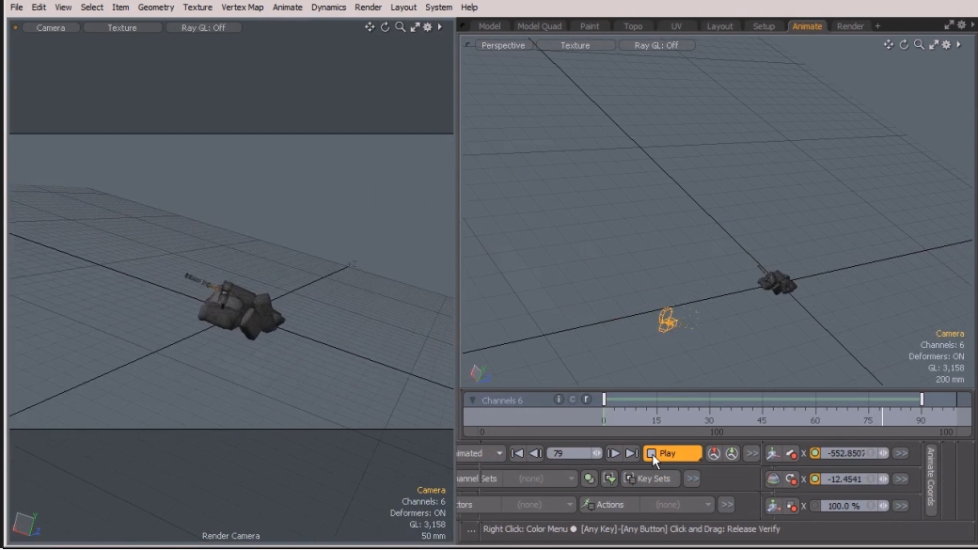Screen dimensions: 978x550
Task: Expand more options right of Actions dropdown
Action: (x=726, y=505)
